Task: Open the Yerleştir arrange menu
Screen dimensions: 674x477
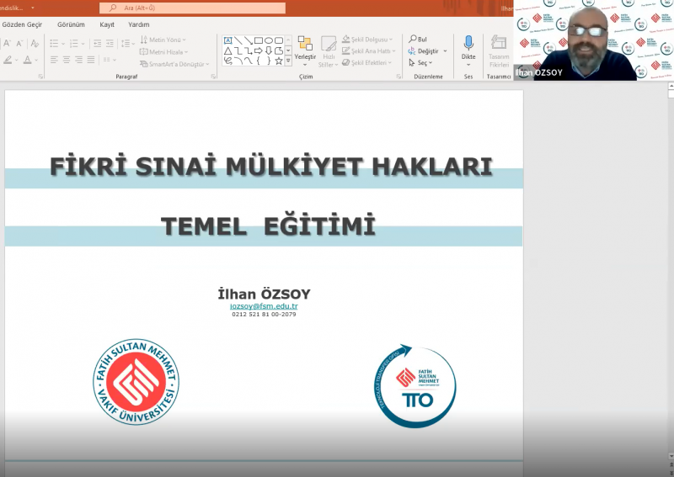Action: pyautogui.click(x=305, y=51)
